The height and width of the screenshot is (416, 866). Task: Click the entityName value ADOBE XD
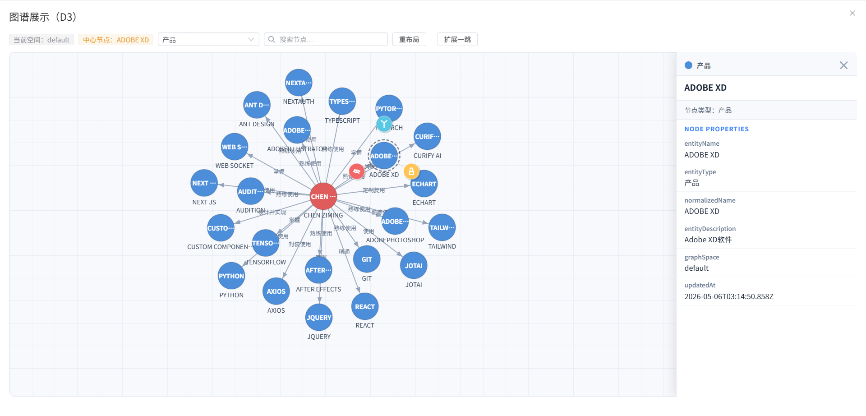[x=702, y=155]
